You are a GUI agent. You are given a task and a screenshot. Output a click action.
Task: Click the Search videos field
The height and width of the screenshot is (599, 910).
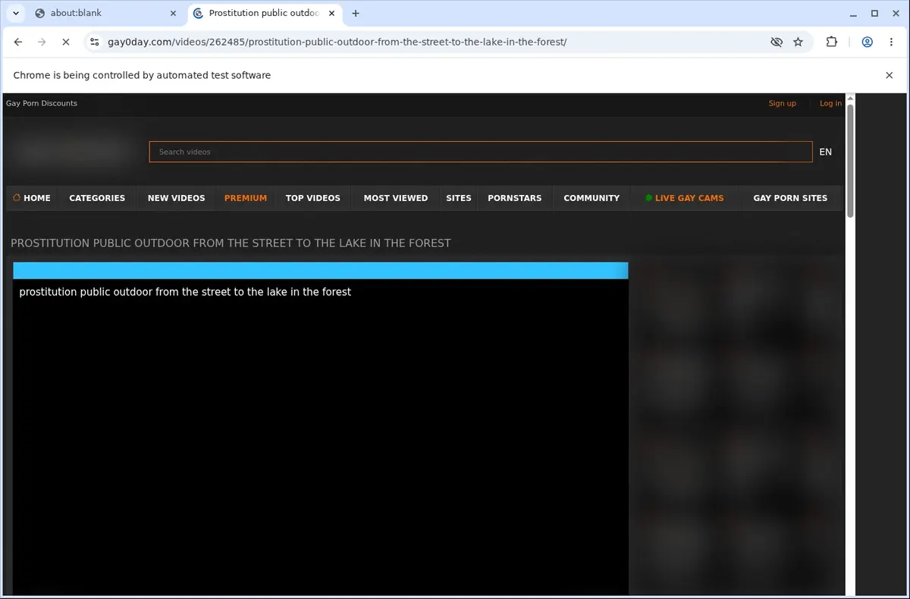coord(481,152)
